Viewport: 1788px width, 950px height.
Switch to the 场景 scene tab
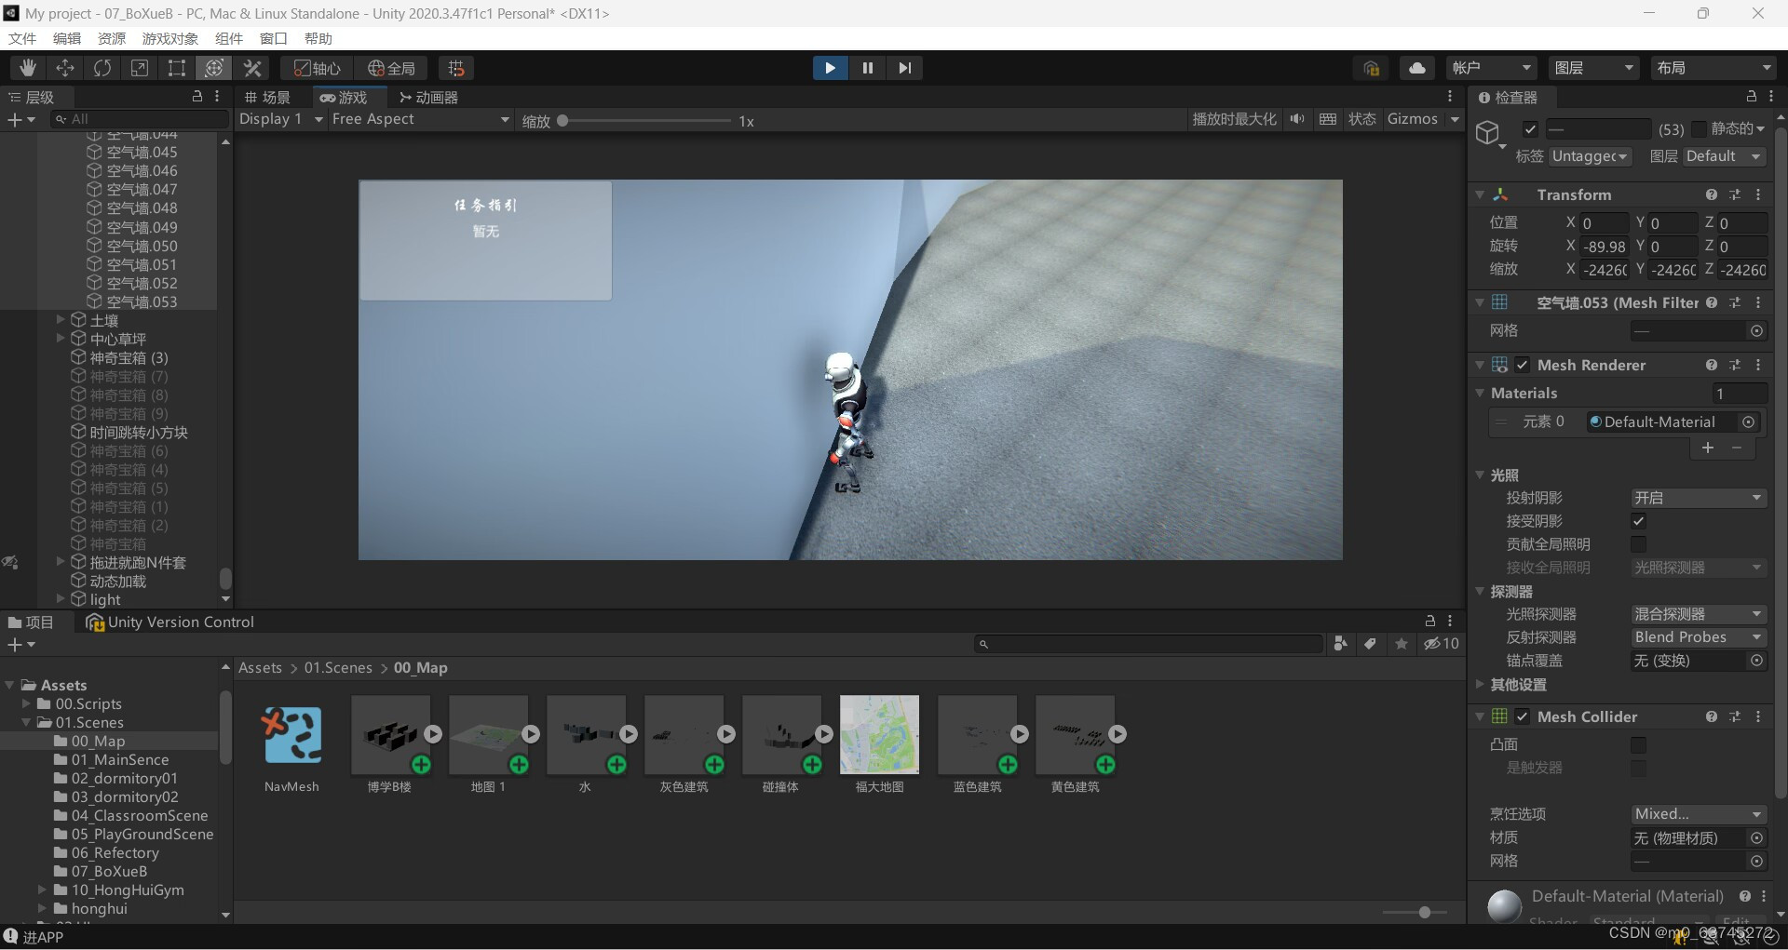[267, 97]
